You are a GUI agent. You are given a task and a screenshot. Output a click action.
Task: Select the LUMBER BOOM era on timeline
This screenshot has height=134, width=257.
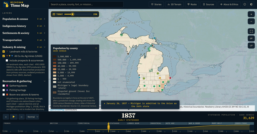(x=138, y=123)
